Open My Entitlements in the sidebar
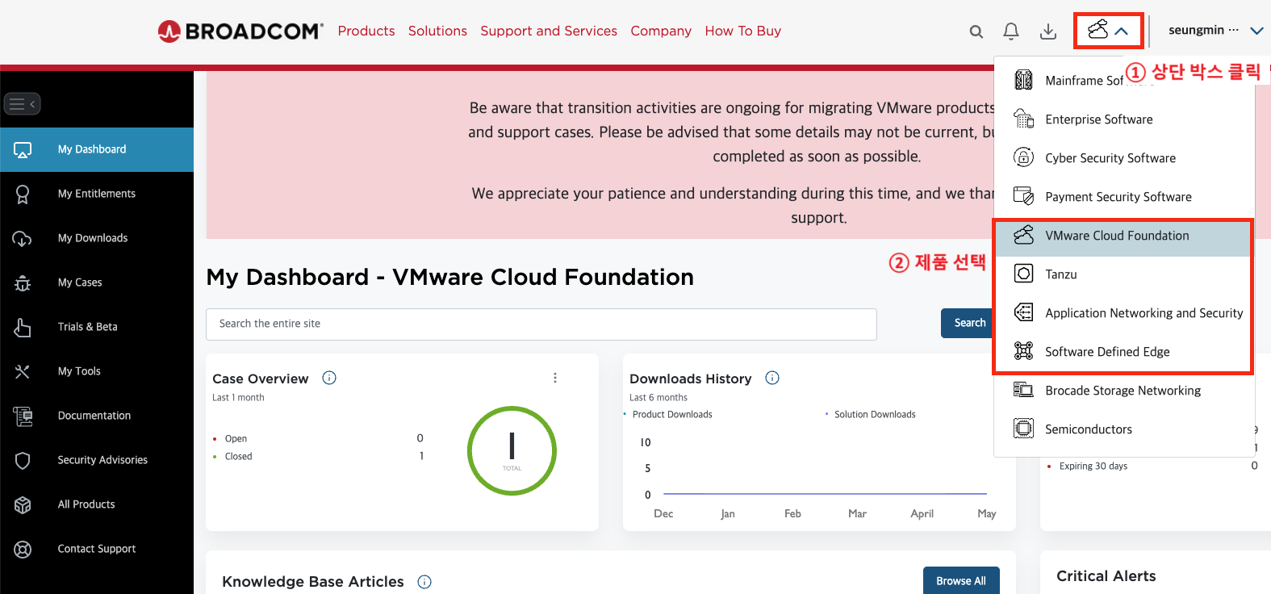Viewport: 1271px width, 594px height. tap(96, 194)
